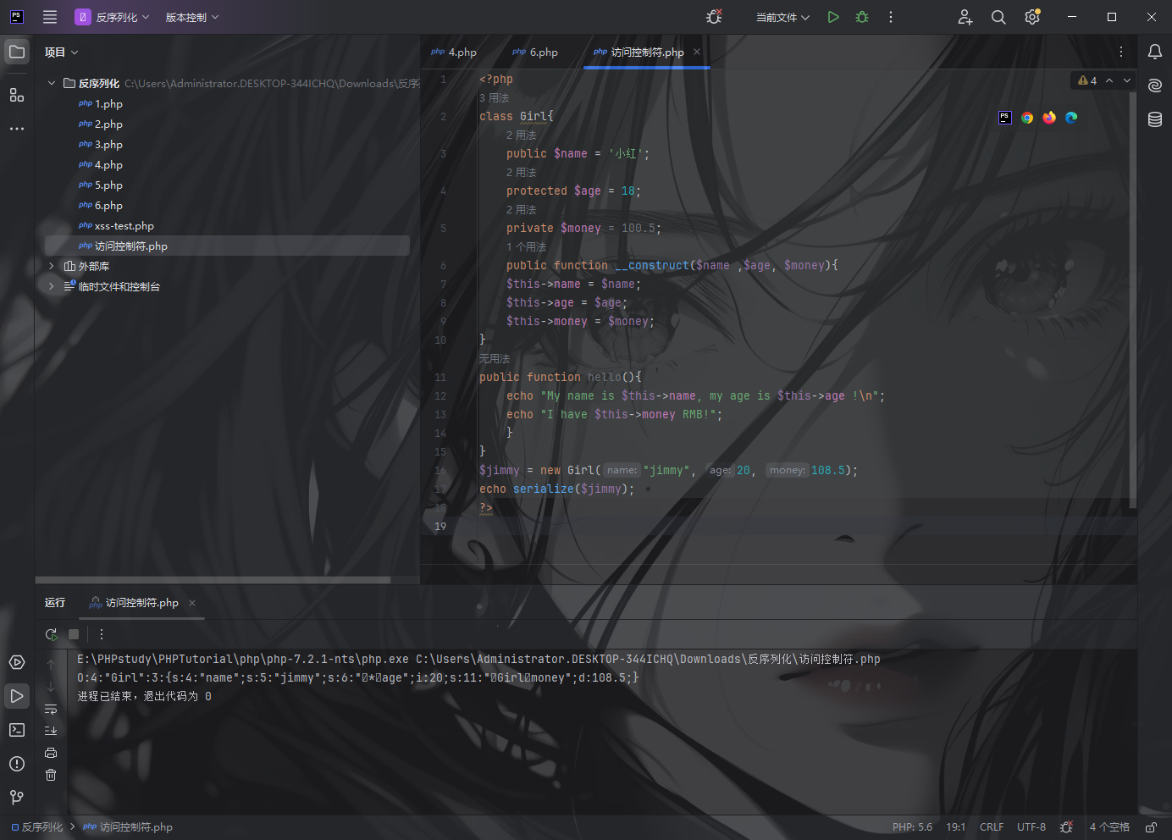Open 反序列化 project dropdown
This screenshot has height=840, width=1172.
click(x=113, y=17)
